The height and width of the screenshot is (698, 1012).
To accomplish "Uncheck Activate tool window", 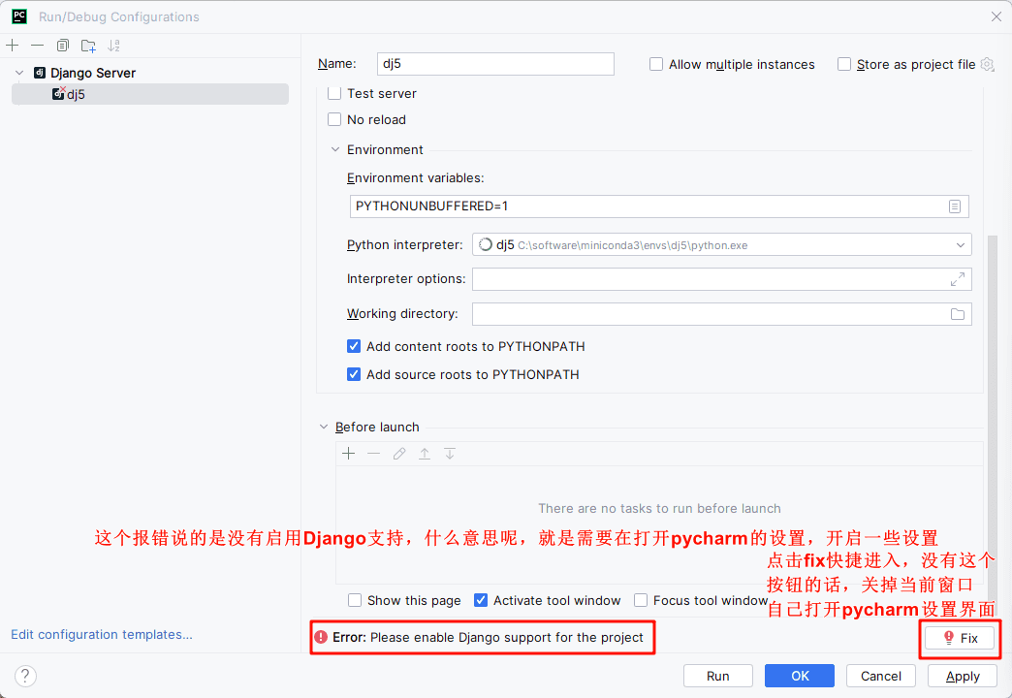I will [x=480, y=600].
